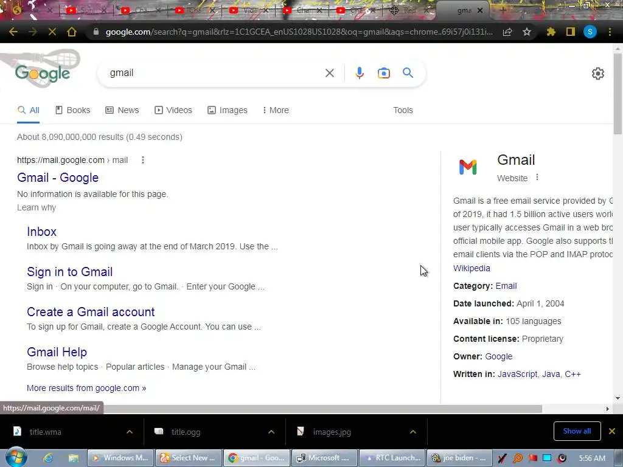Open the Windows Start menu
This screenshot has height=467, width=623.
click(x=16, y=457)
